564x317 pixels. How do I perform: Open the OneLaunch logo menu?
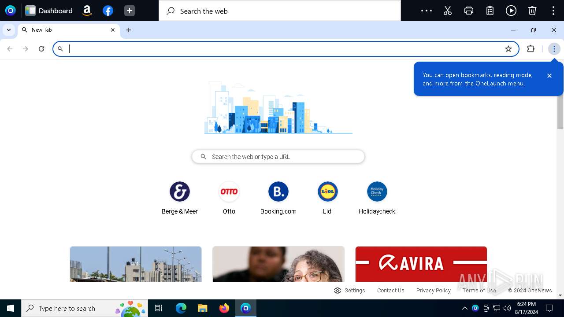(x=11, y=11)
